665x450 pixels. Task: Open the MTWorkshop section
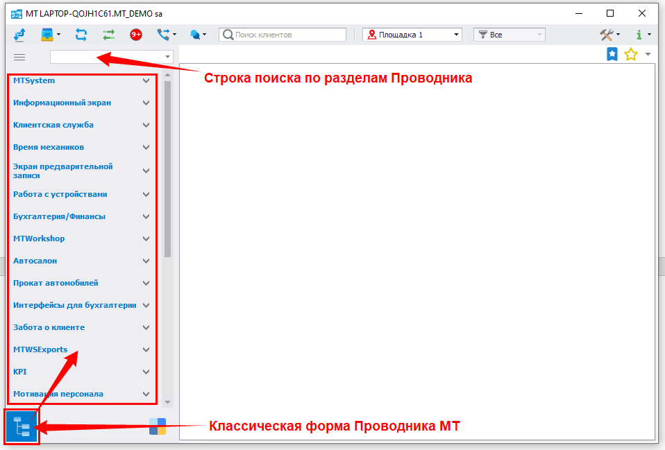coord(39,239)
